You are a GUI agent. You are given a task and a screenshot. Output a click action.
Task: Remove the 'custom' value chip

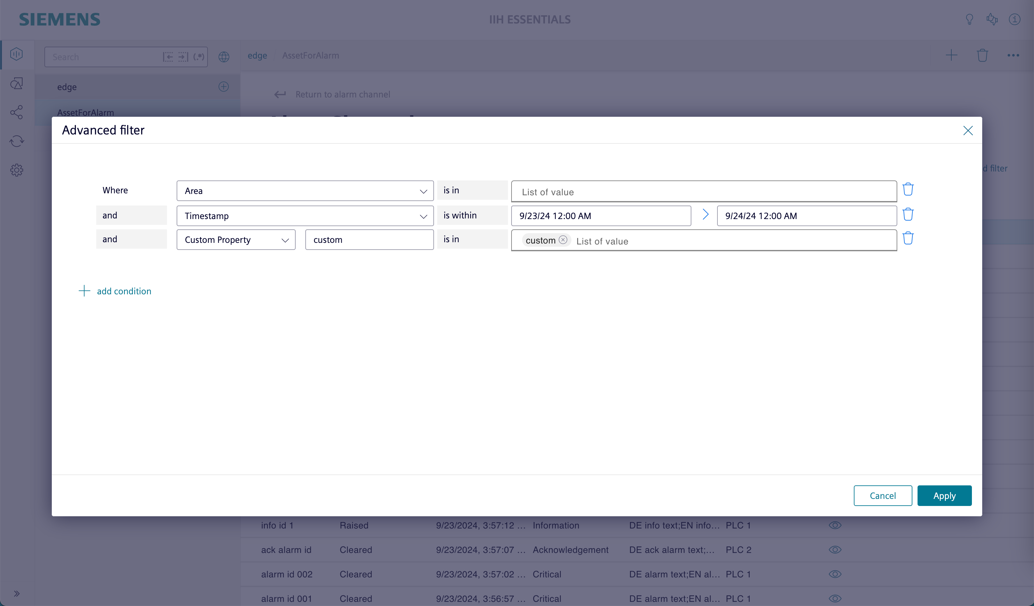(x=563, y=240)
